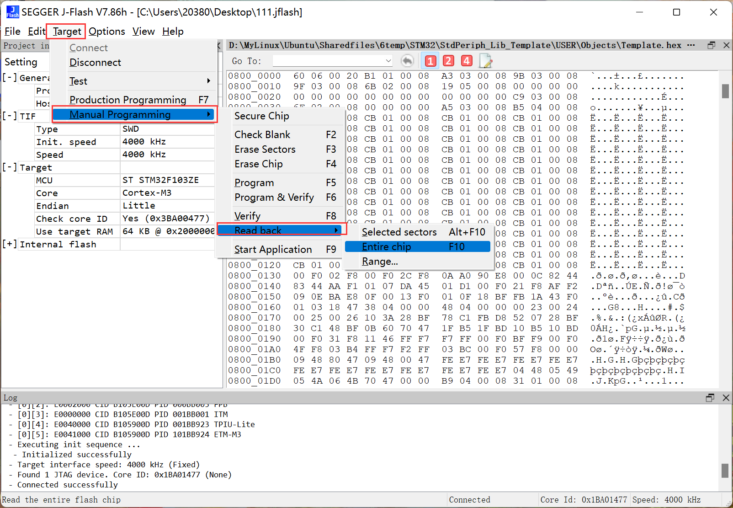This screenshot has height=508, width=733.
Task: Click the back arrow icon beside Go To
Action: (x=407, y=61)
